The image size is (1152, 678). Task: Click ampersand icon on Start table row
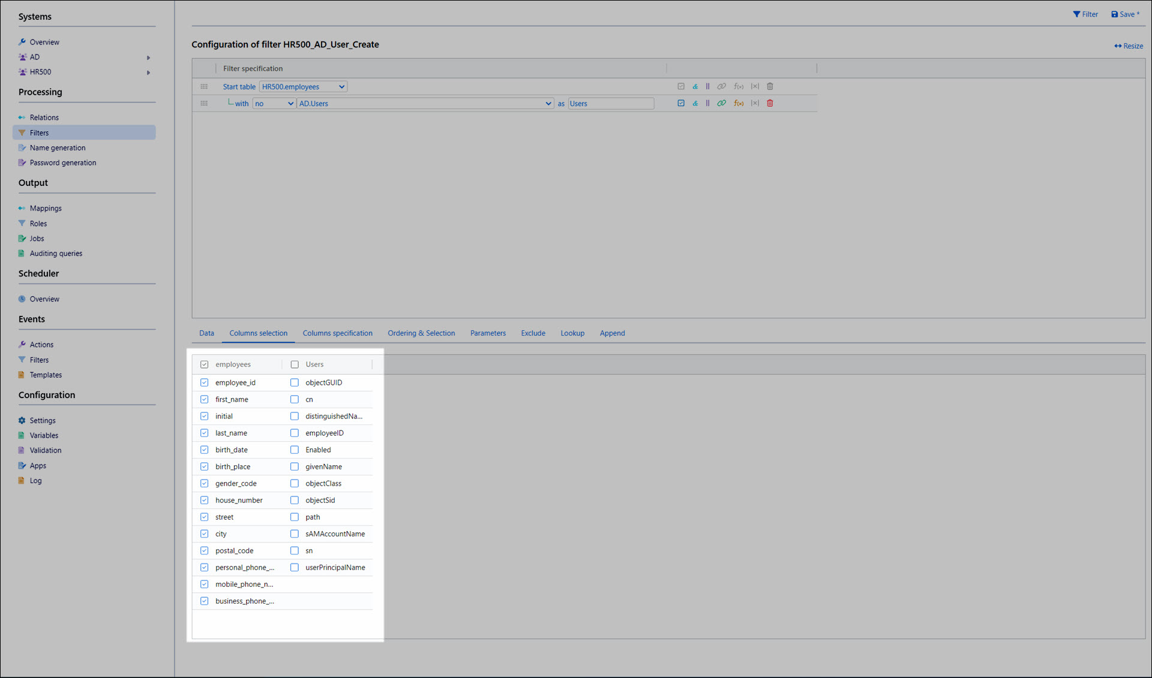click(695, 86)
